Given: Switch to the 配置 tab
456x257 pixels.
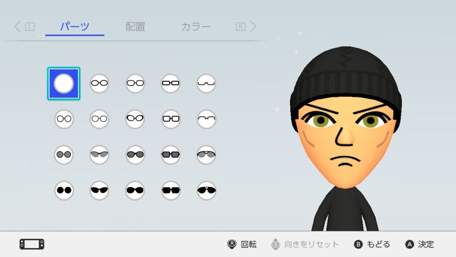Looking at the screenshot, I should click(135, 26).
